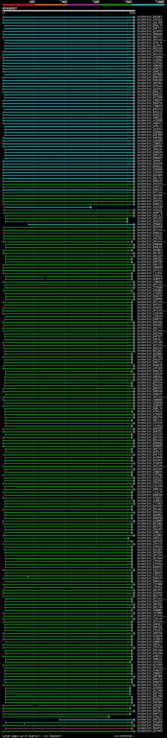Viewport: 167px width, 738px height.
Task: Open hit UniRef100_A7QZN4
Action: 150,57
